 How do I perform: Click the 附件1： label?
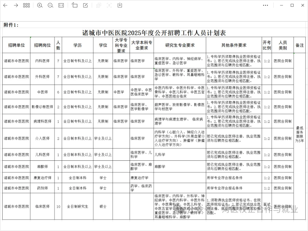point(11,25)
